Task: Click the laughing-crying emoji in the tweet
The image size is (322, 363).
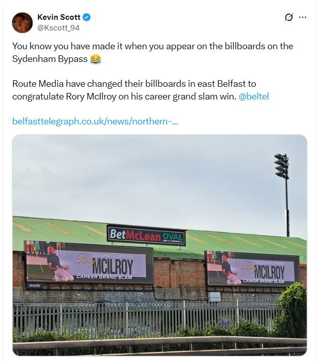Action: (95, 59)
